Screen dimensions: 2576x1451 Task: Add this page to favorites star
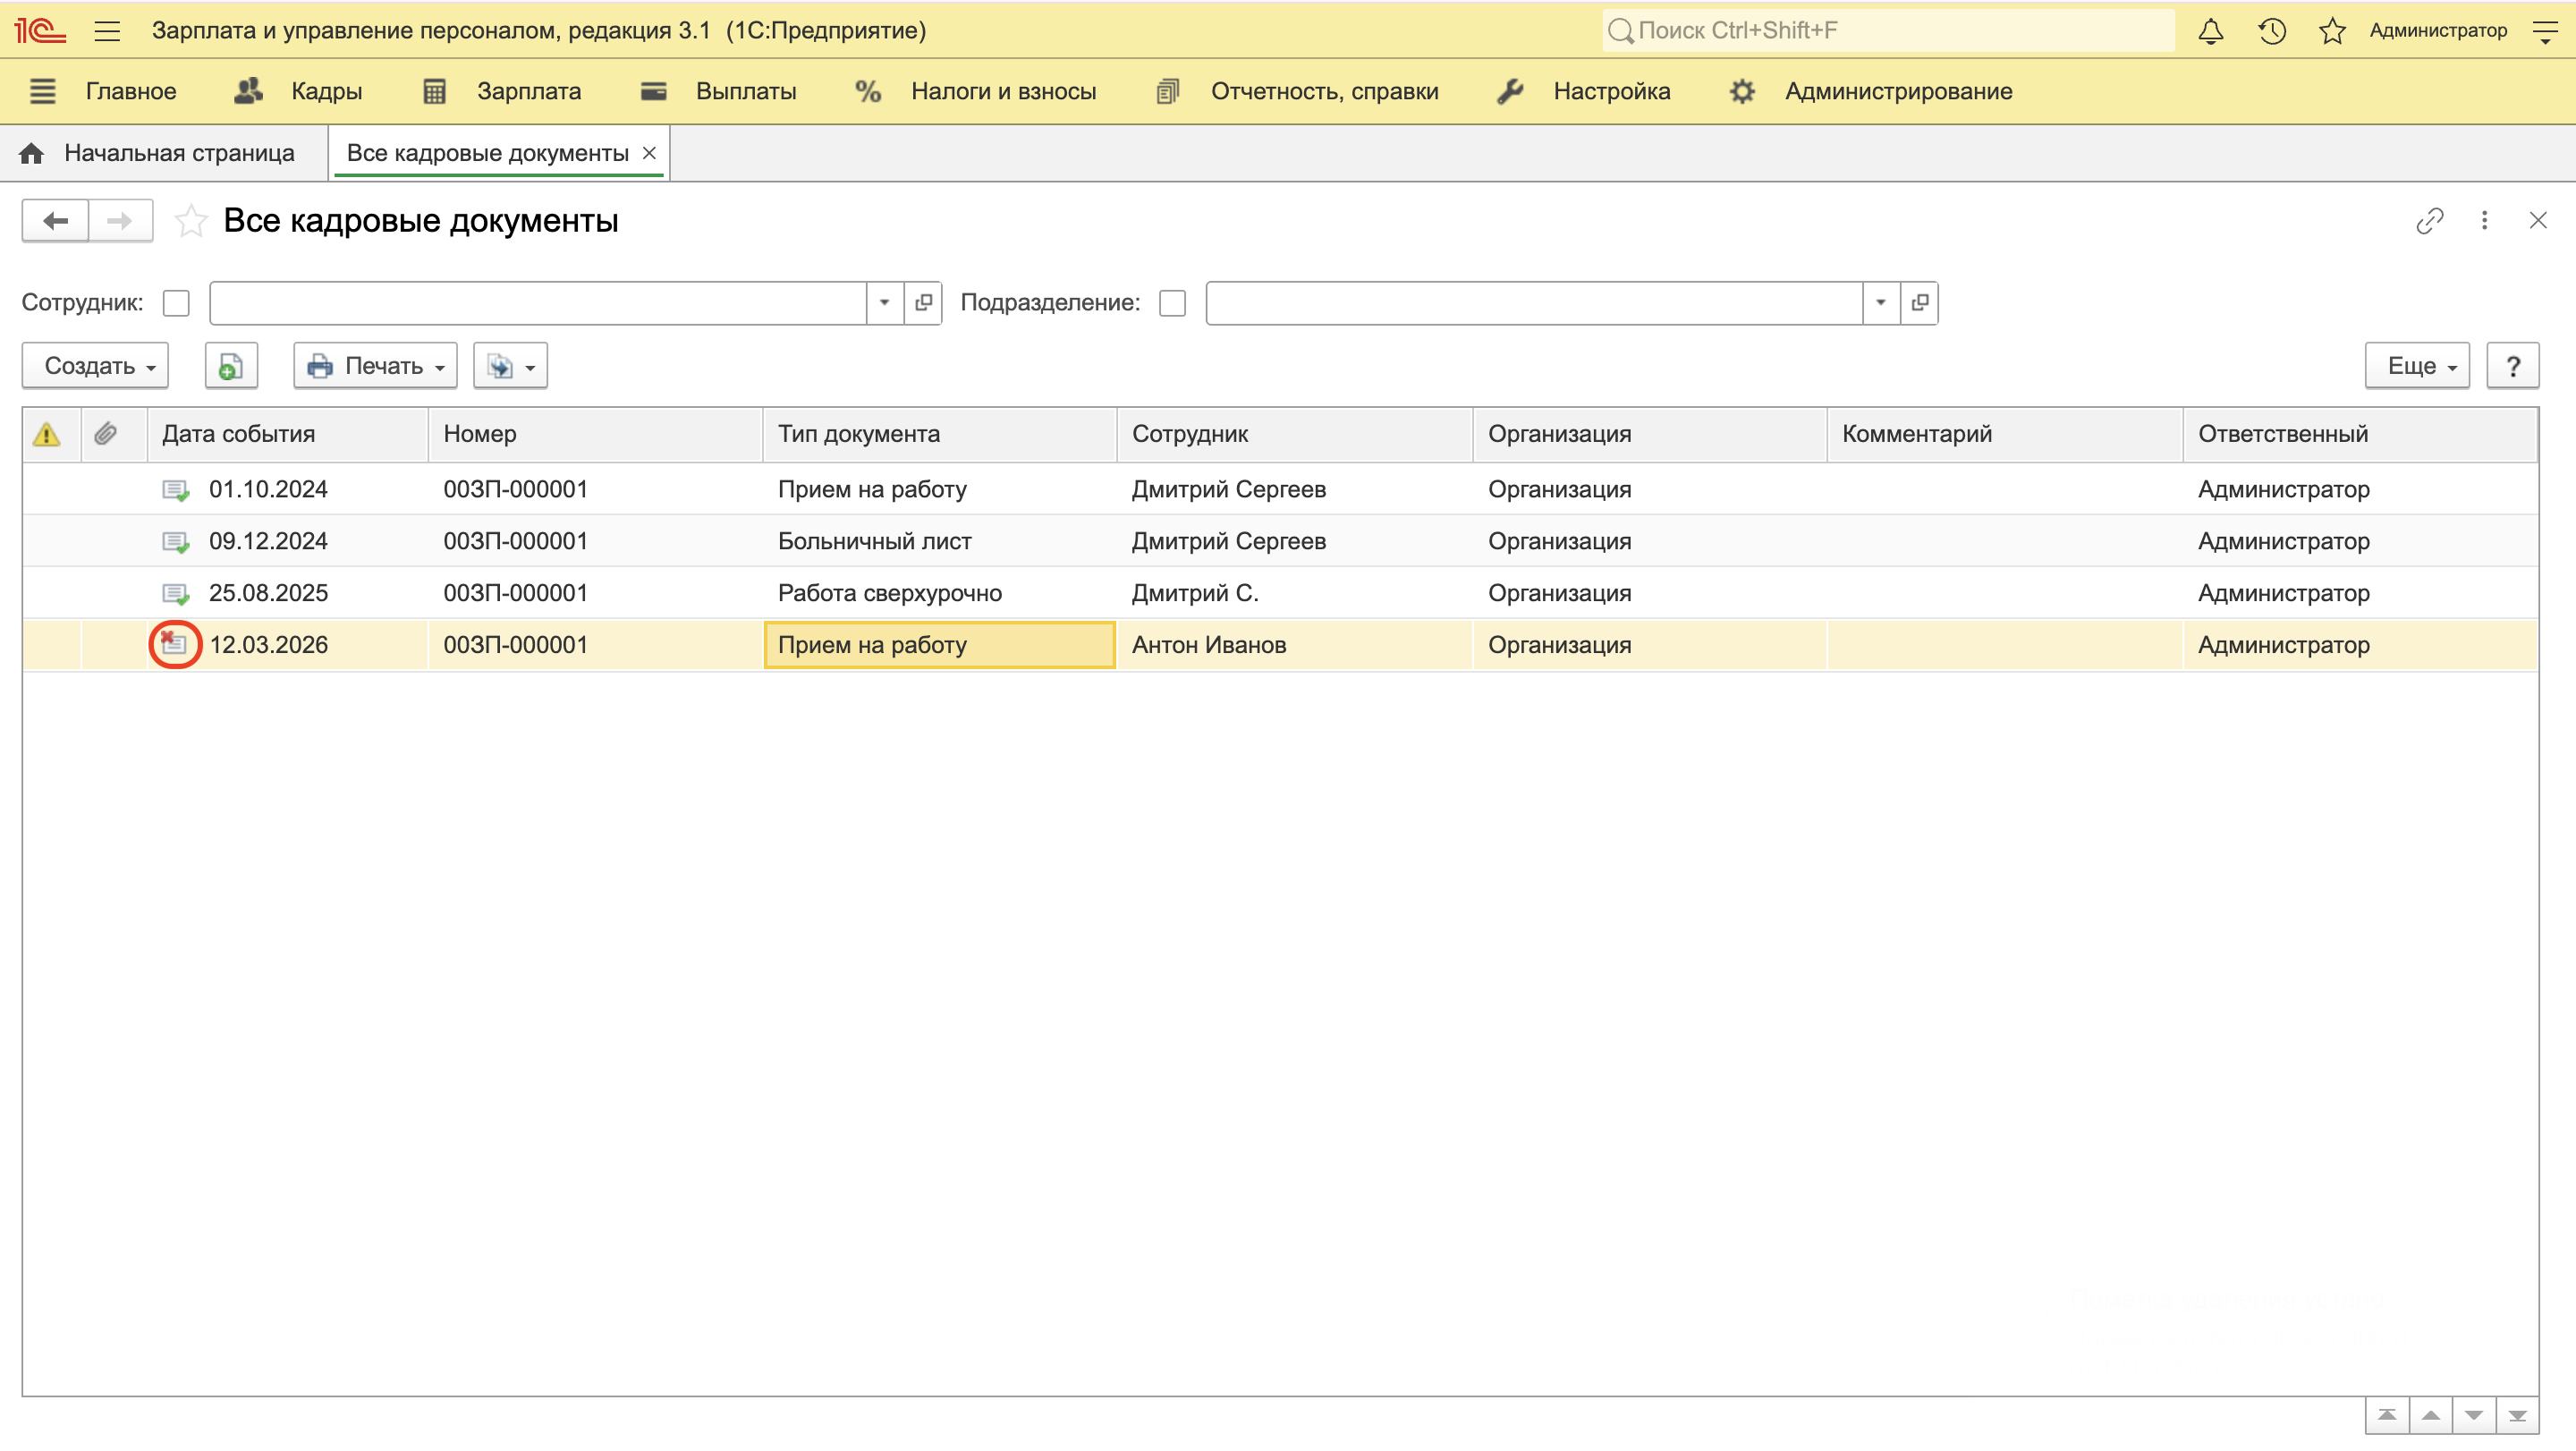[190, 221]
